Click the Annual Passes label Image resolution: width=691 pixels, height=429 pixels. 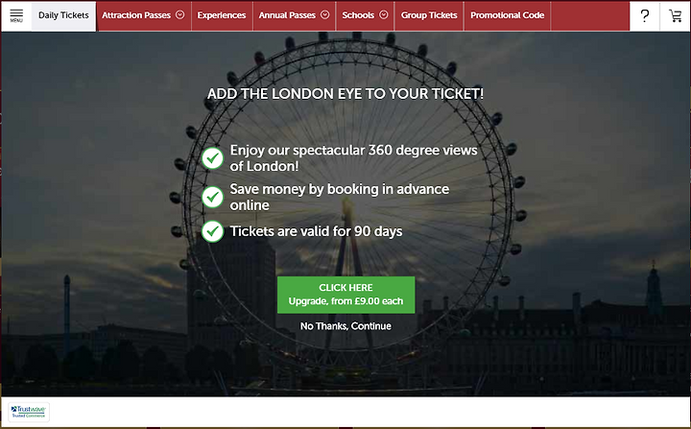pos(287,15)
